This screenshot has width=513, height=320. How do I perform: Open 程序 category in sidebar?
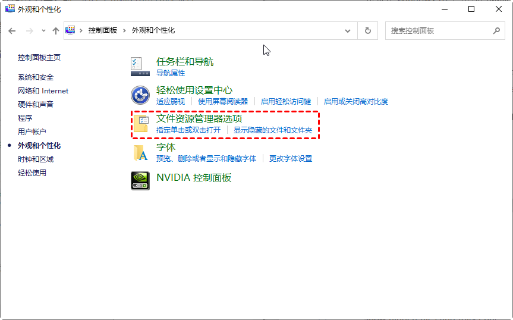(25, 118)
